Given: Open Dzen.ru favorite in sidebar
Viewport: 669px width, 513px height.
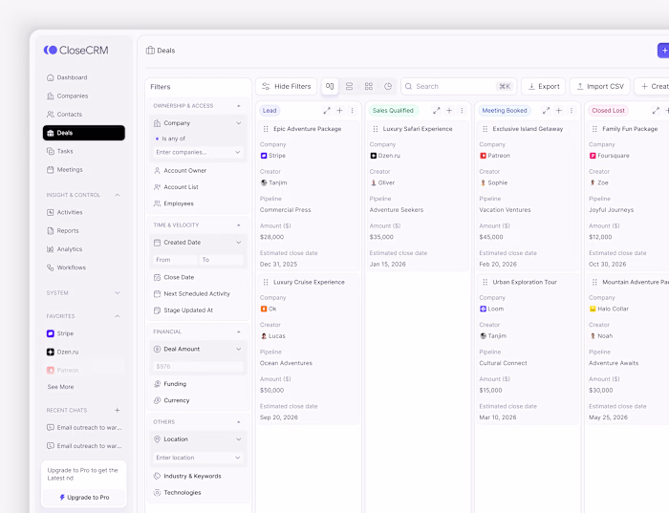Looking at the screenshot, I should pyautogui.click(x=84, y=352).
